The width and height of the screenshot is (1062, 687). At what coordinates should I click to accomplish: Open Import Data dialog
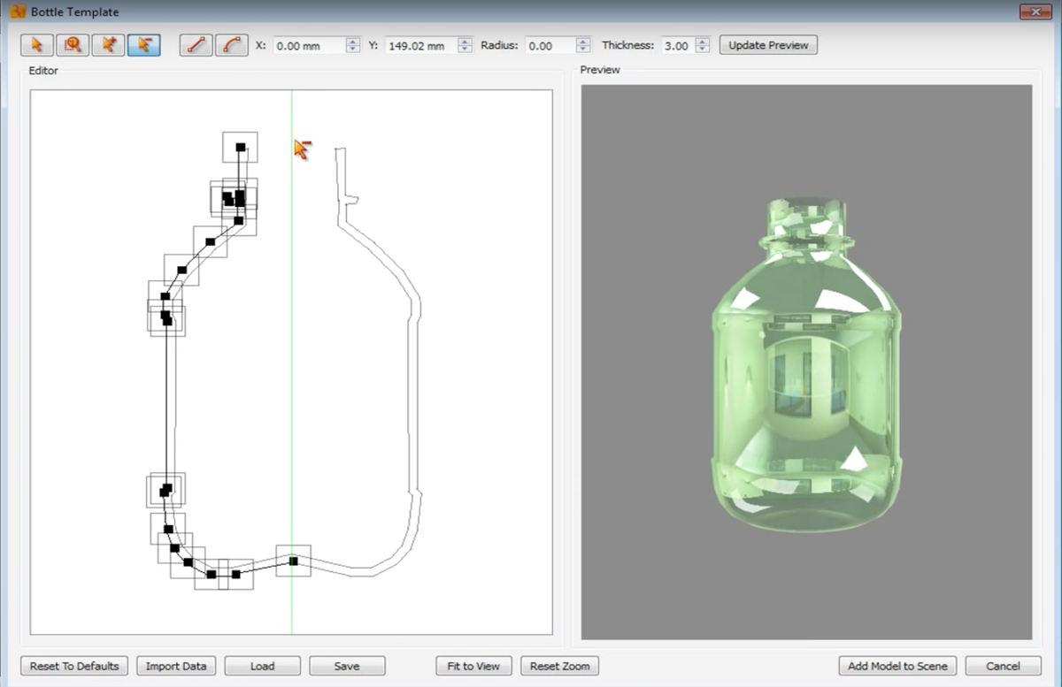tap(174, 666)
